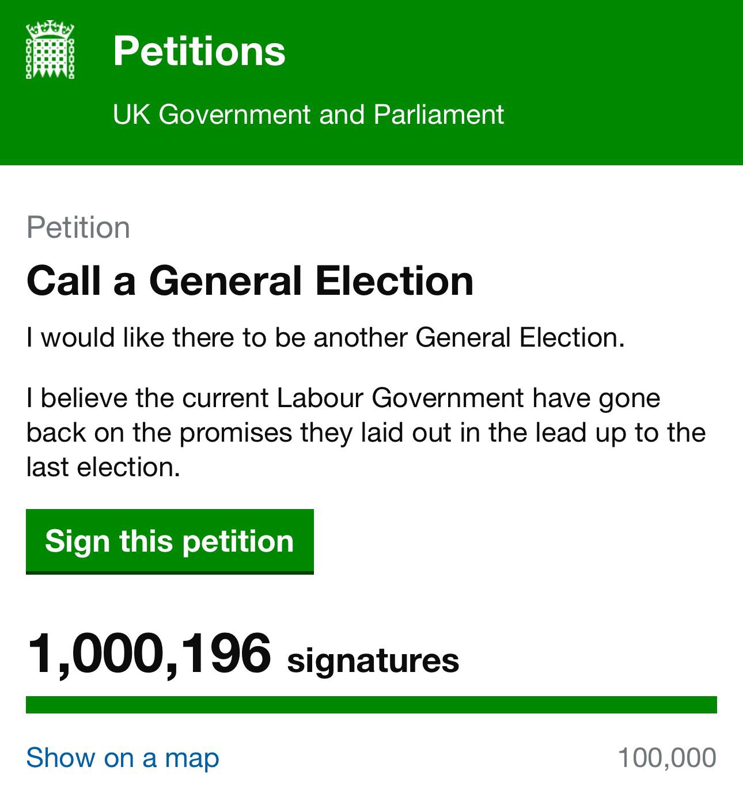Viewport: 743px width, 805px height.
Task: Click the 1,000,196 signatures count
Action: click(242, 654)
